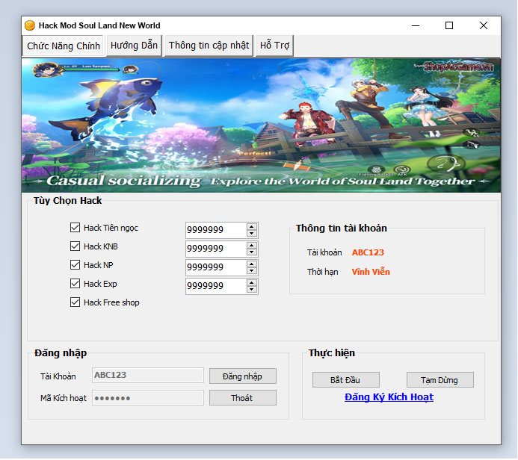Increase the Hack KNB value with up arrow
Viewport: 518px width, 460px height.
tap(252, 246)
